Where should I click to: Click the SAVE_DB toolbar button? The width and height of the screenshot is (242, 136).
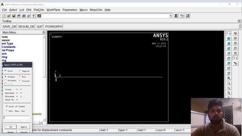pos(9,26)
